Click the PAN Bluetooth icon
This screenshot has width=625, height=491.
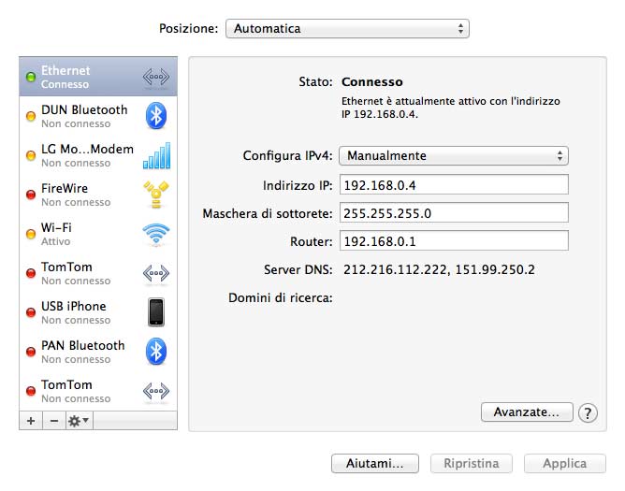point(155,352)
